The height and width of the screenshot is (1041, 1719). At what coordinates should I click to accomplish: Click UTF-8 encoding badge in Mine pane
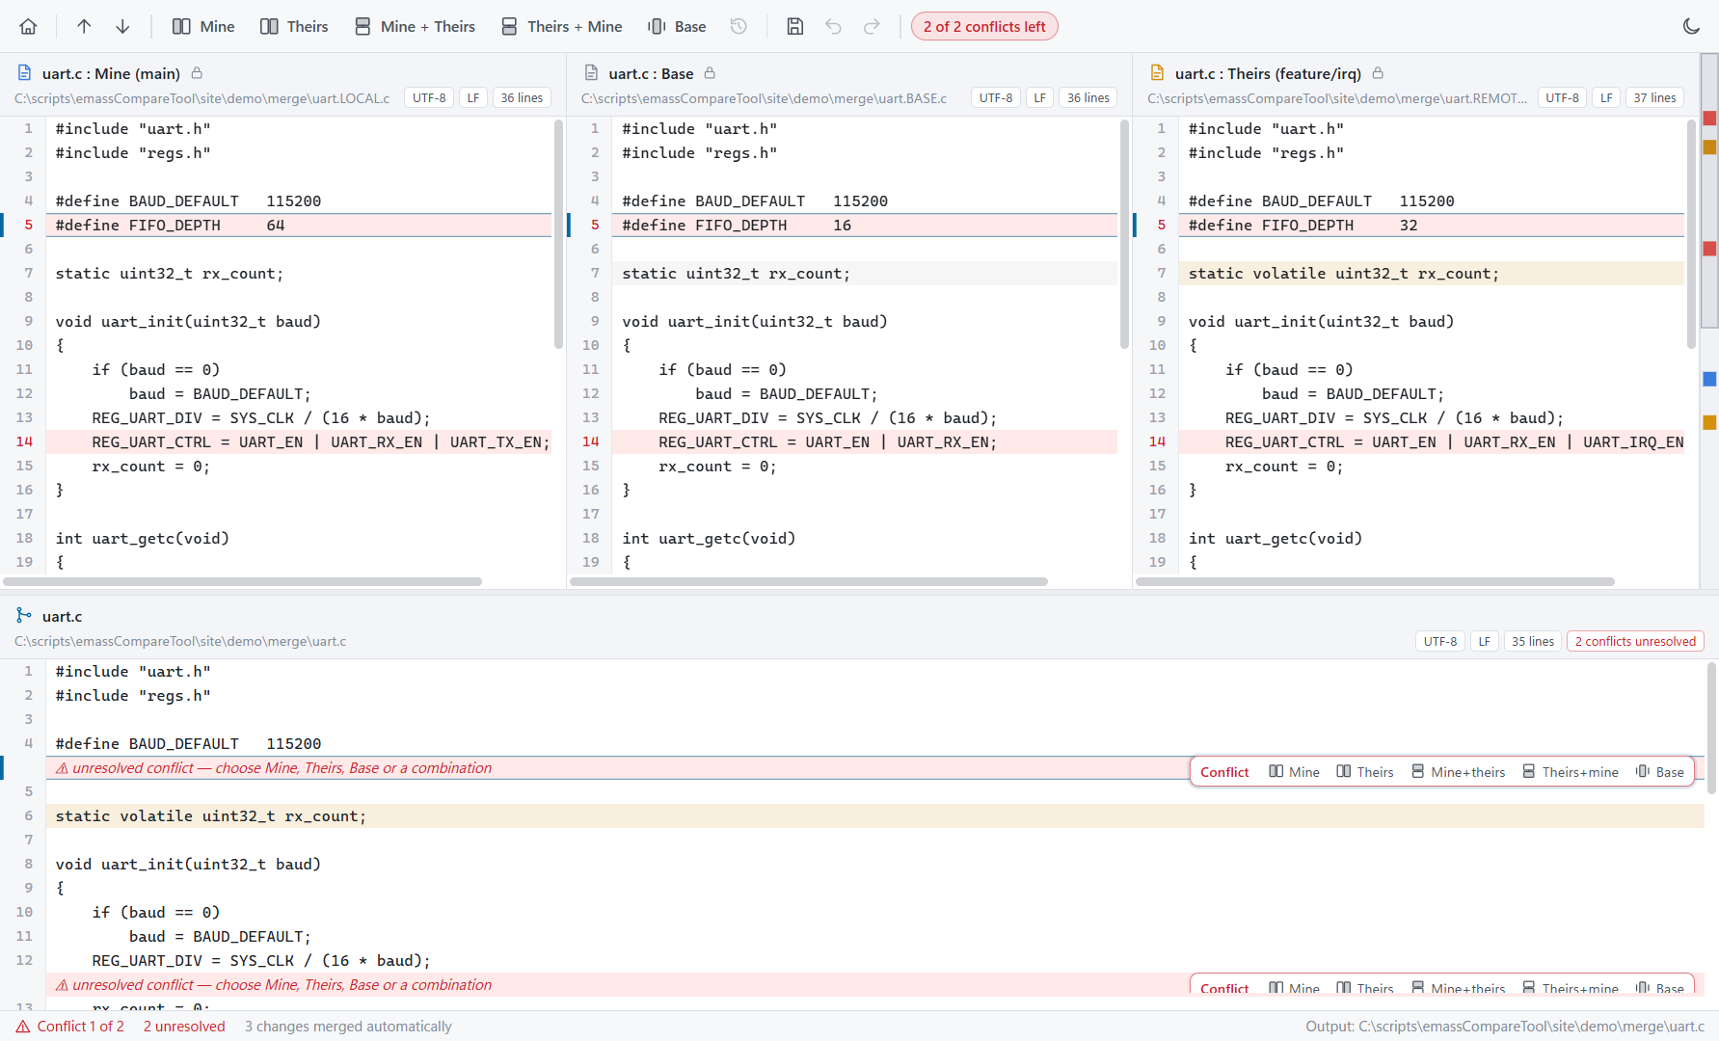429,97
